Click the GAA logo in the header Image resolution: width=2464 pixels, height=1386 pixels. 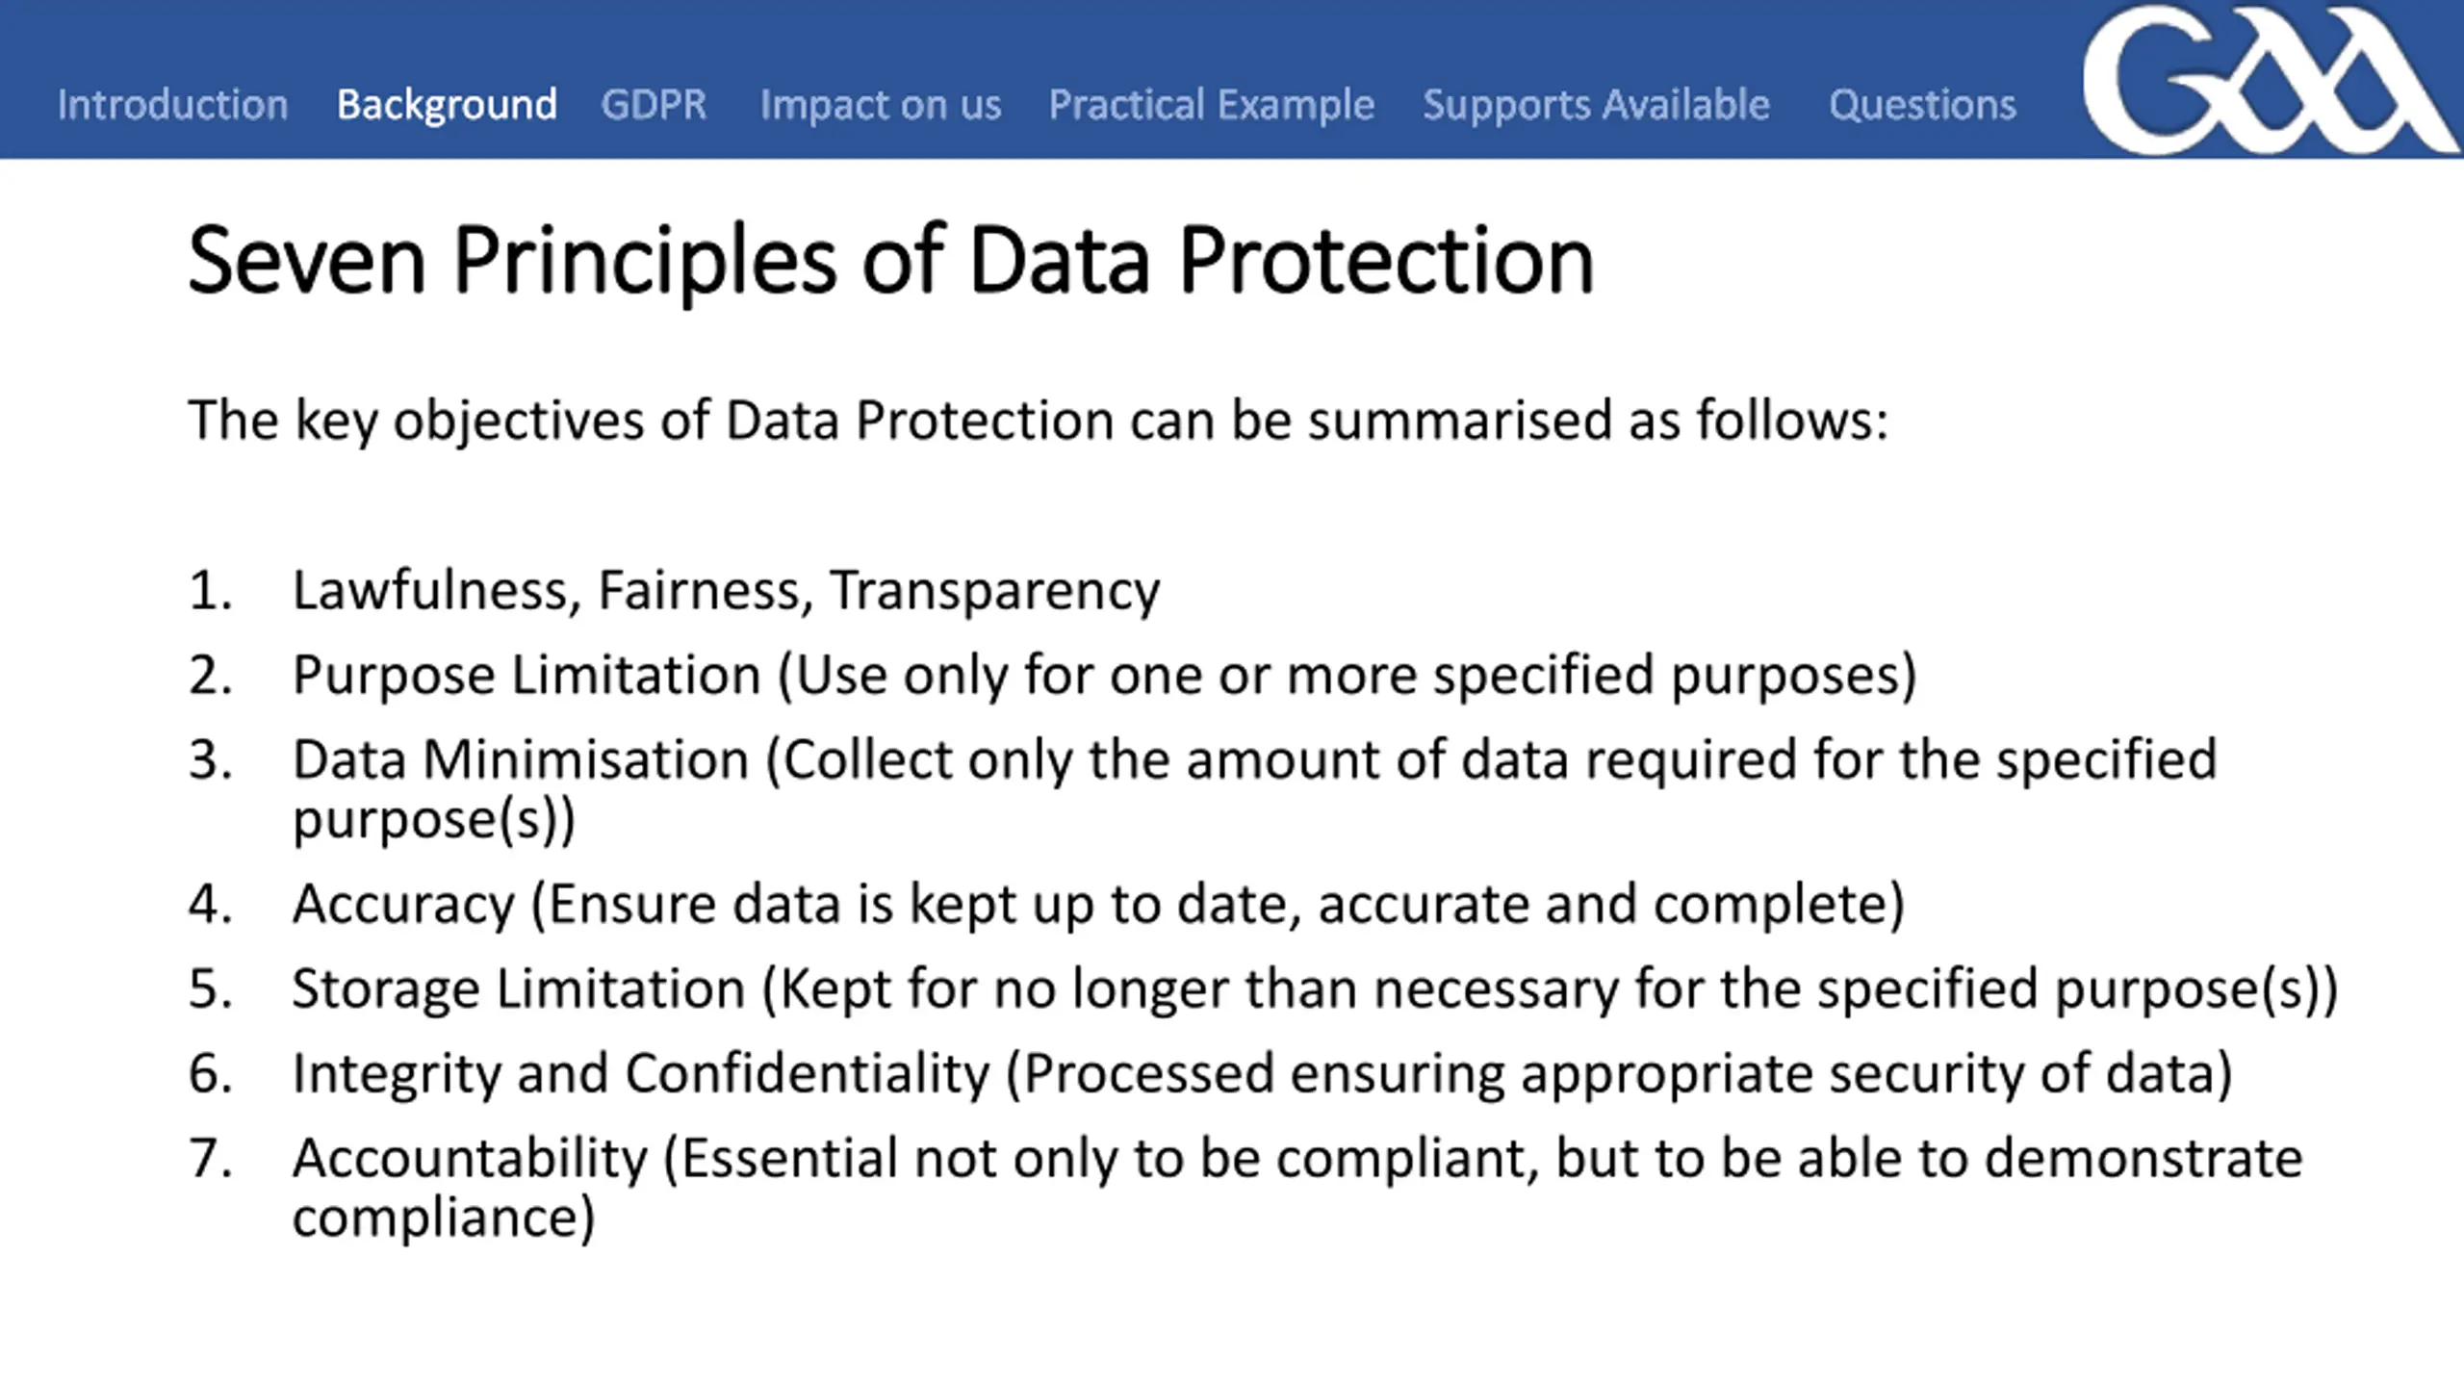[2271, 79]
